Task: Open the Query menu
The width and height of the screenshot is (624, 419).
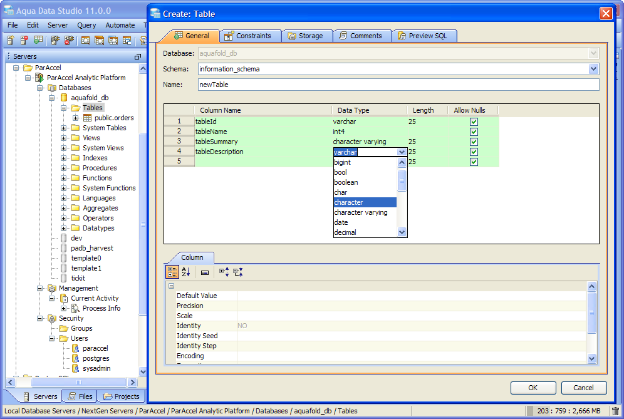Action: 86,25
